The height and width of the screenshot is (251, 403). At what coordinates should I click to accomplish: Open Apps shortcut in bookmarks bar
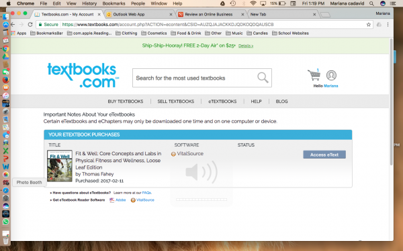tap(19, 33)
